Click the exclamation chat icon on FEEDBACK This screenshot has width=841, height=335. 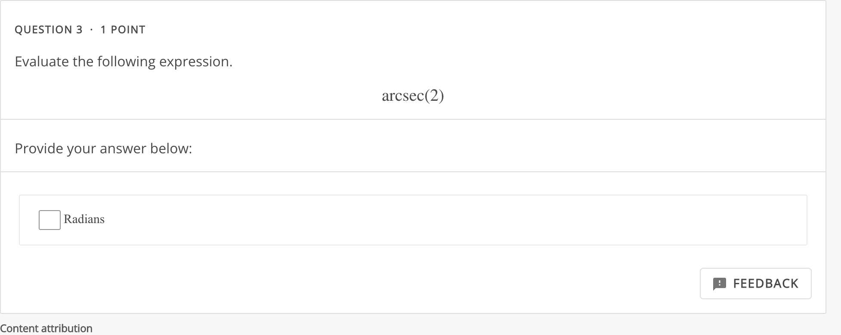coord(719,283)
